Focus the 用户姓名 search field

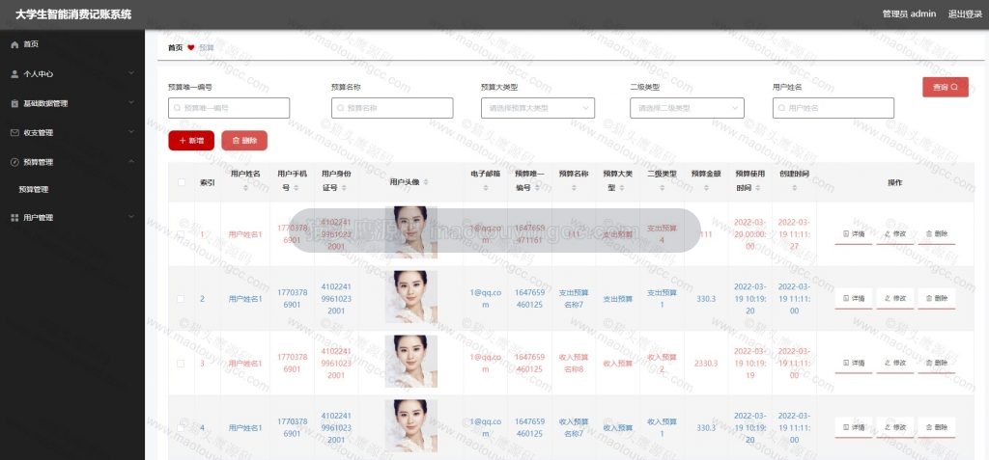834,108
